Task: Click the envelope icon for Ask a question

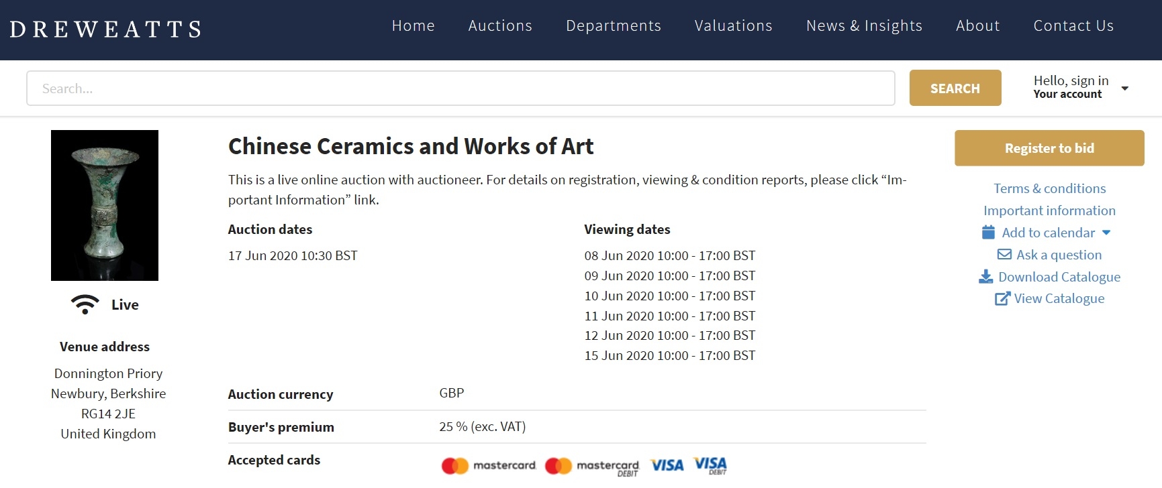Action: point(1004,255)
